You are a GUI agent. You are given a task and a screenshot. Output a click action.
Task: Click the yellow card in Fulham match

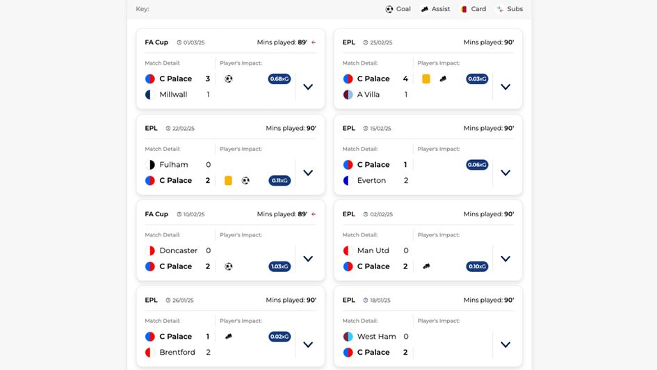228,181
